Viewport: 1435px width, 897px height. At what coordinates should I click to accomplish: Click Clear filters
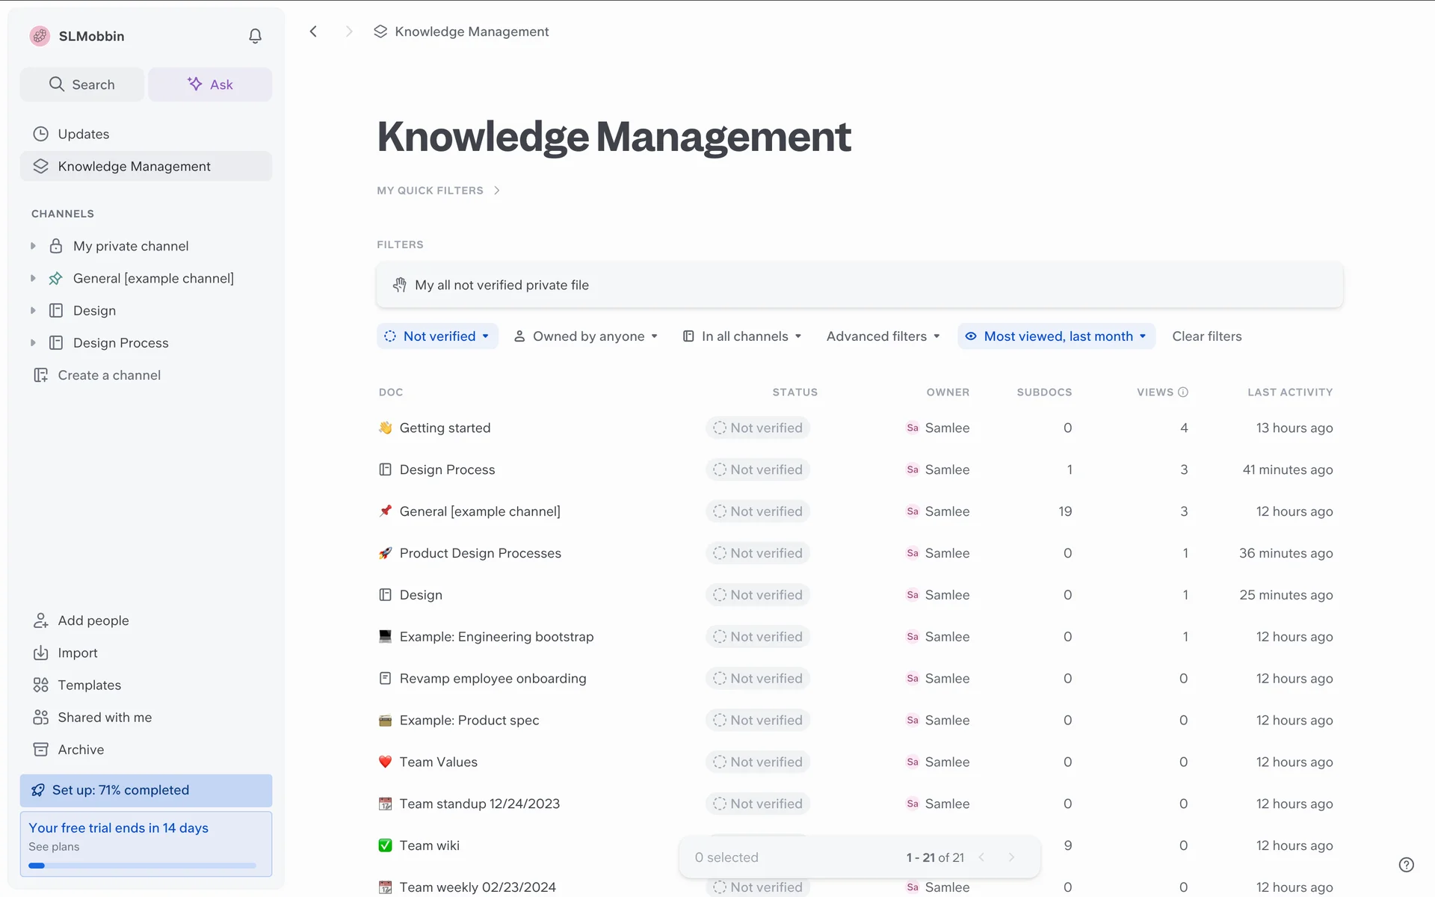point(1206,336)
